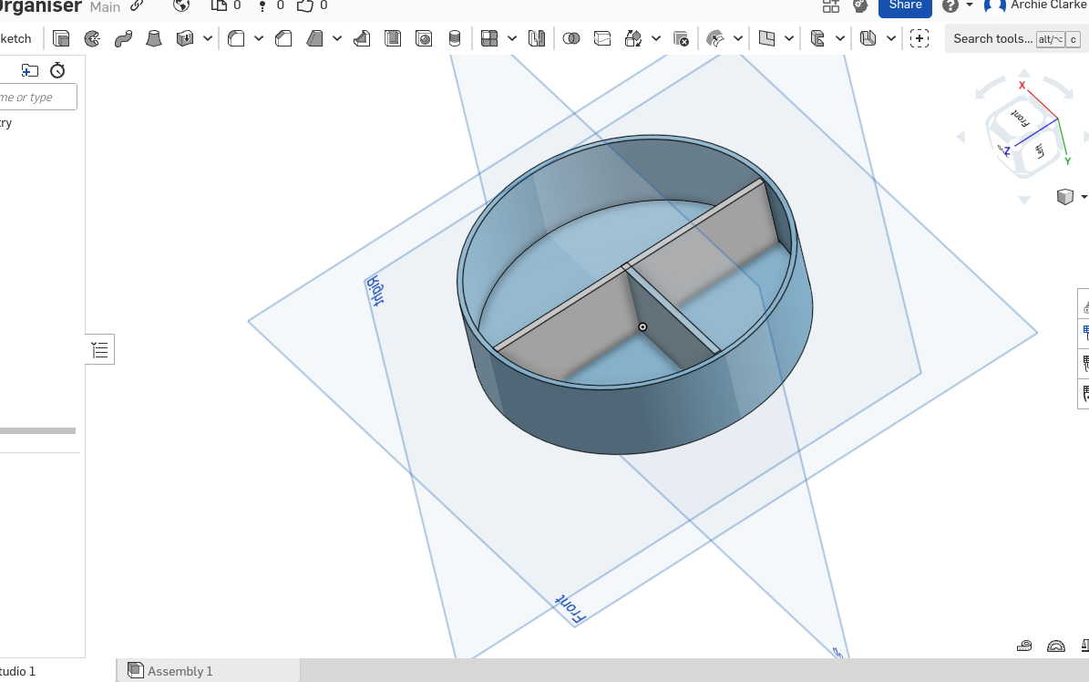1089x682 pixels.
Task: Expand the pattern tool dropdown arrow
Action: click(x=512, y=38)
